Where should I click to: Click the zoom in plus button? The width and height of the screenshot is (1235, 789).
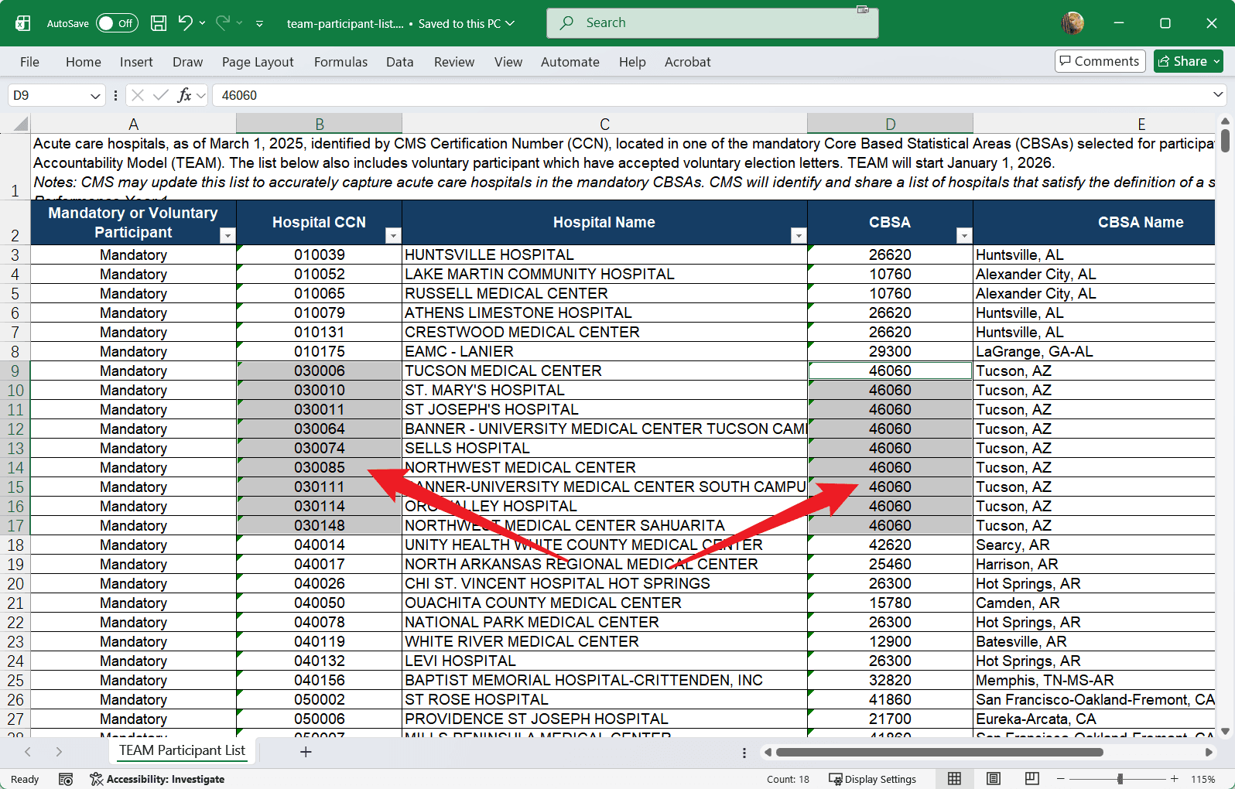tap(1174, 779)
